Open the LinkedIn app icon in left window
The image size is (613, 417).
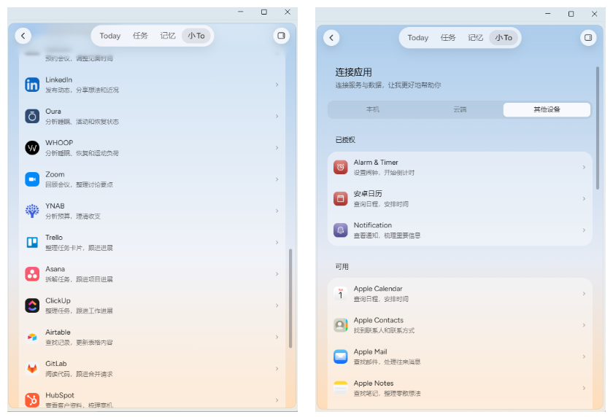pos(32,85)
